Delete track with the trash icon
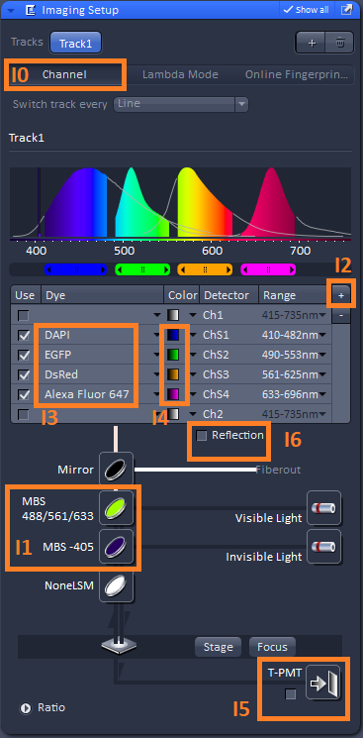This screenshot has height=738, width=363. click(x=340, y=43)
